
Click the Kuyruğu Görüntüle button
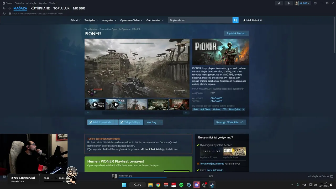[x=230, y=122]
